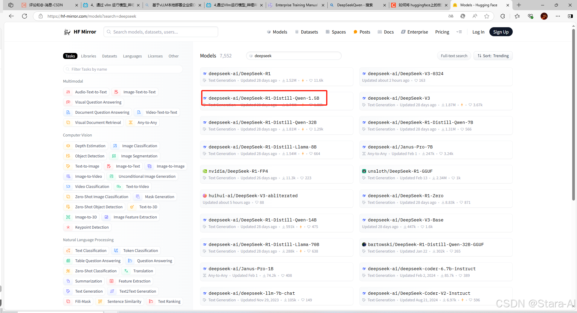Select the Other filter tab

point(173,56)
